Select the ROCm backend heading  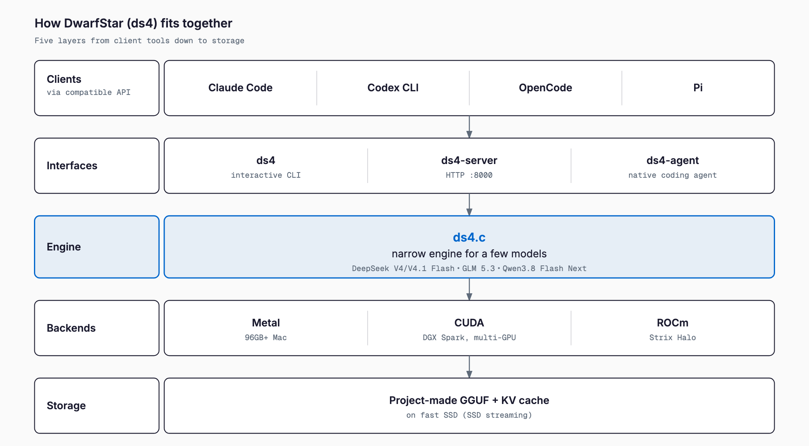[x=673, y=323]
